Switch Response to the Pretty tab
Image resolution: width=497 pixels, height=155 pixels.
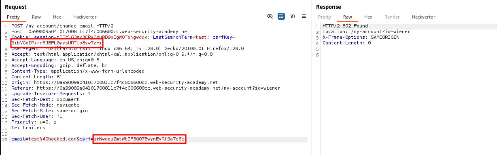pyautogui.click(x=324, y=17)
